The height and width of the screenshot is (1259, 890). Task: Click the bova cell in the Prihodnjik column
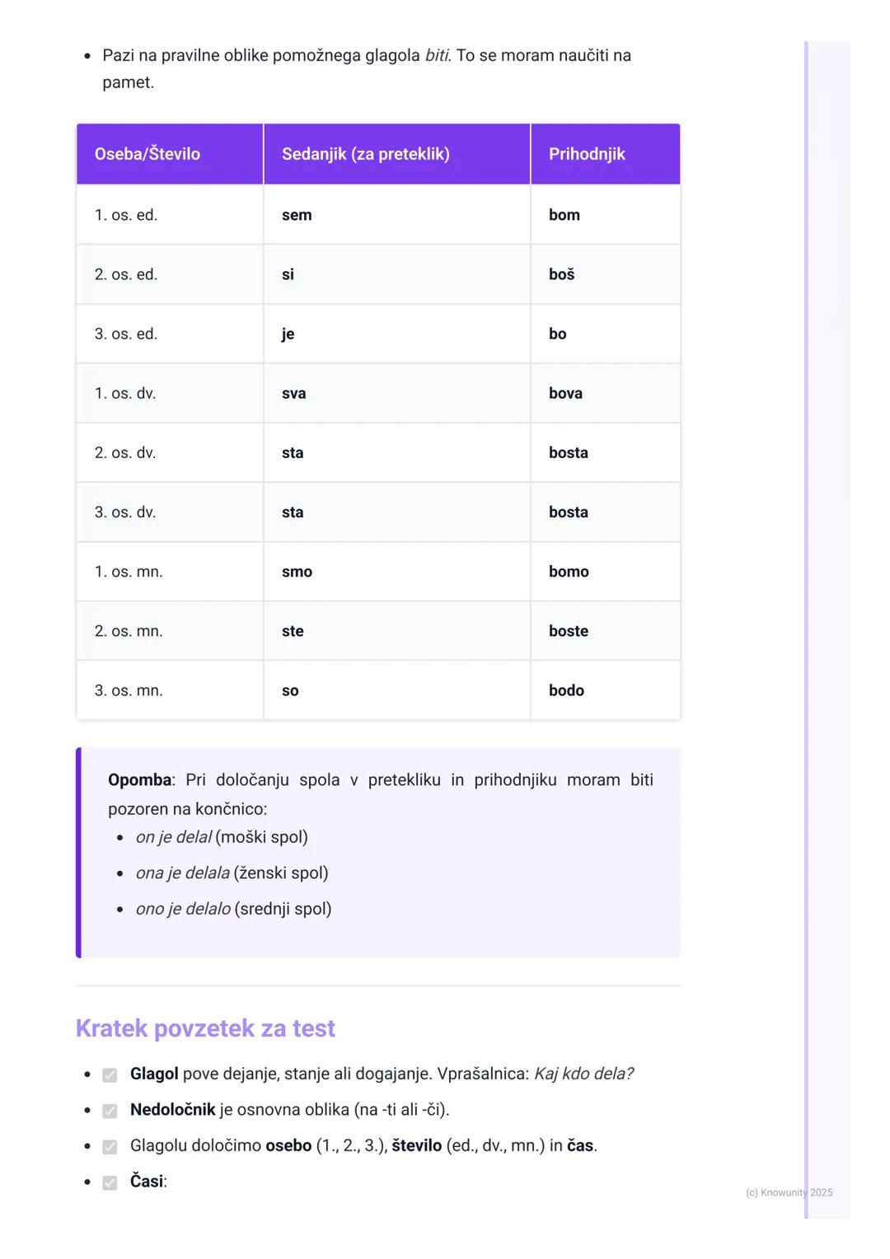[x=565, y=393]
